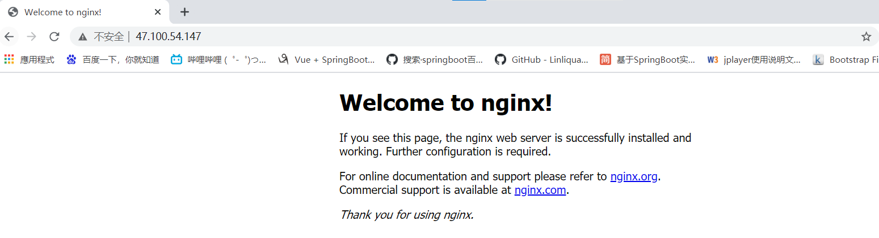Screen dimensions: 879x238
Task: Open the Vue + SpringBoot bookmark
Action: [x=326, y=59]
